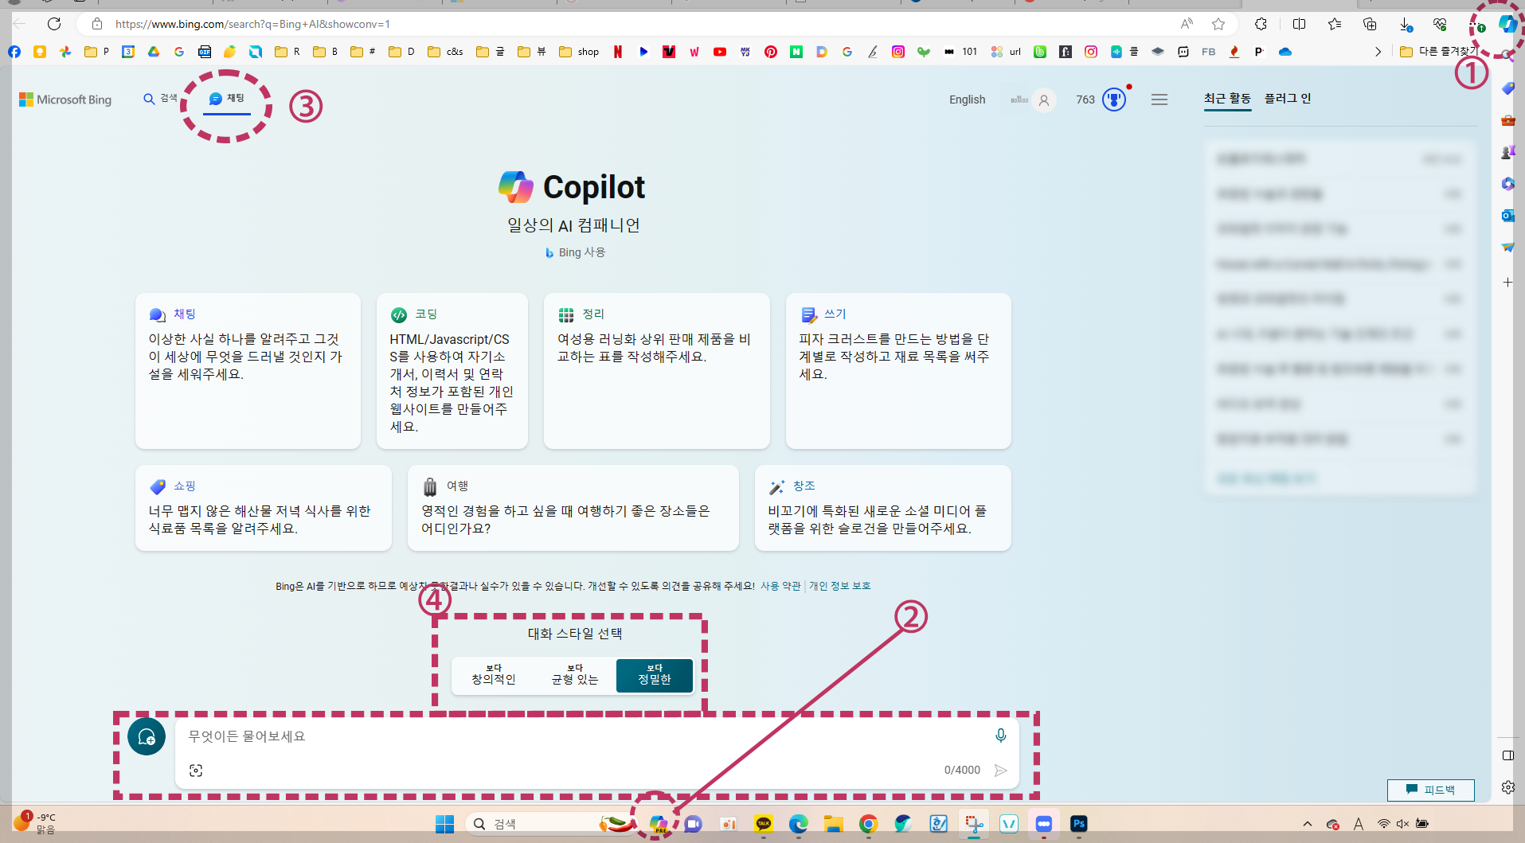The width and height of the screenshot is (1525, 843).
Task: Open the Favorites list icon
Action: (1335, 24)
